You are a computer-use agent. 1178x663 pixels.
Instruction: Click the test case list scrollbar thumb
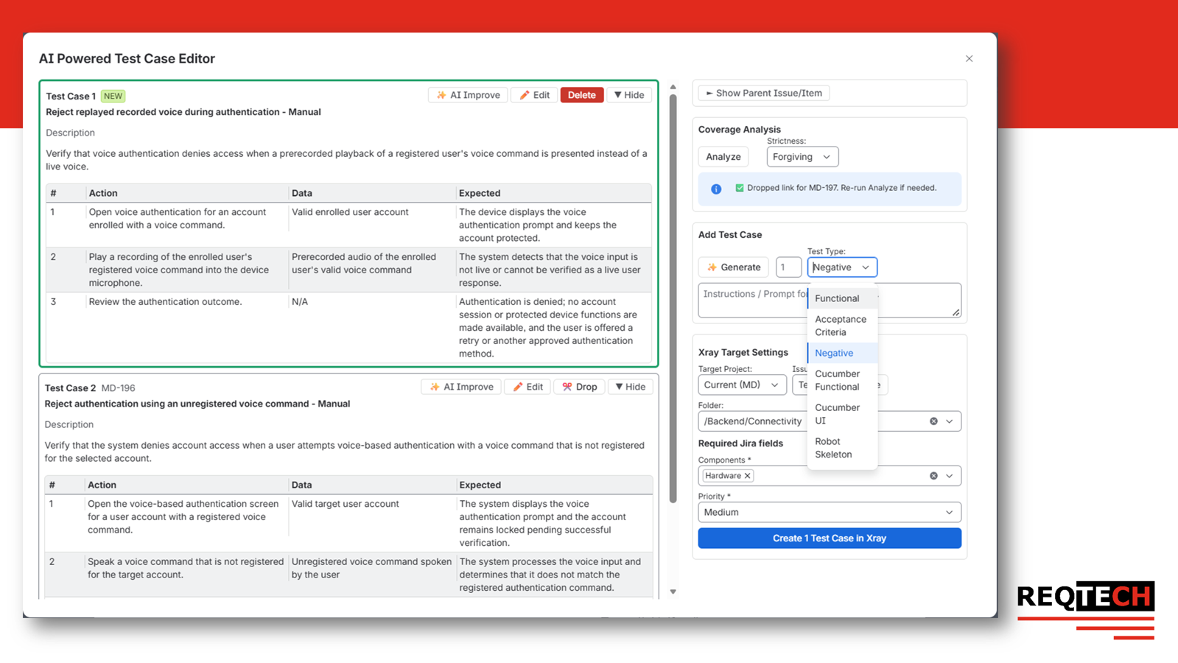pos(673,298)
